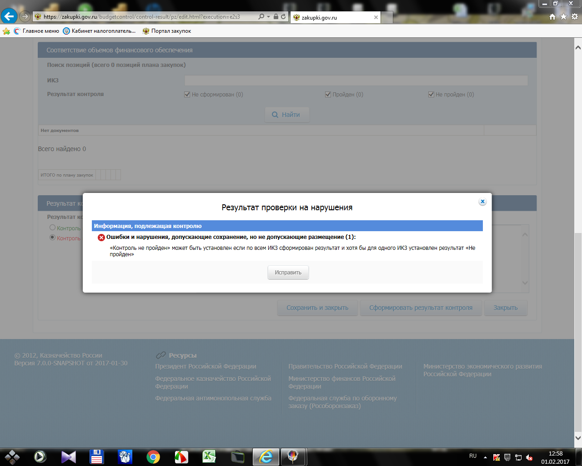Open the "Портал закупок" bookmark

[166, 31]
